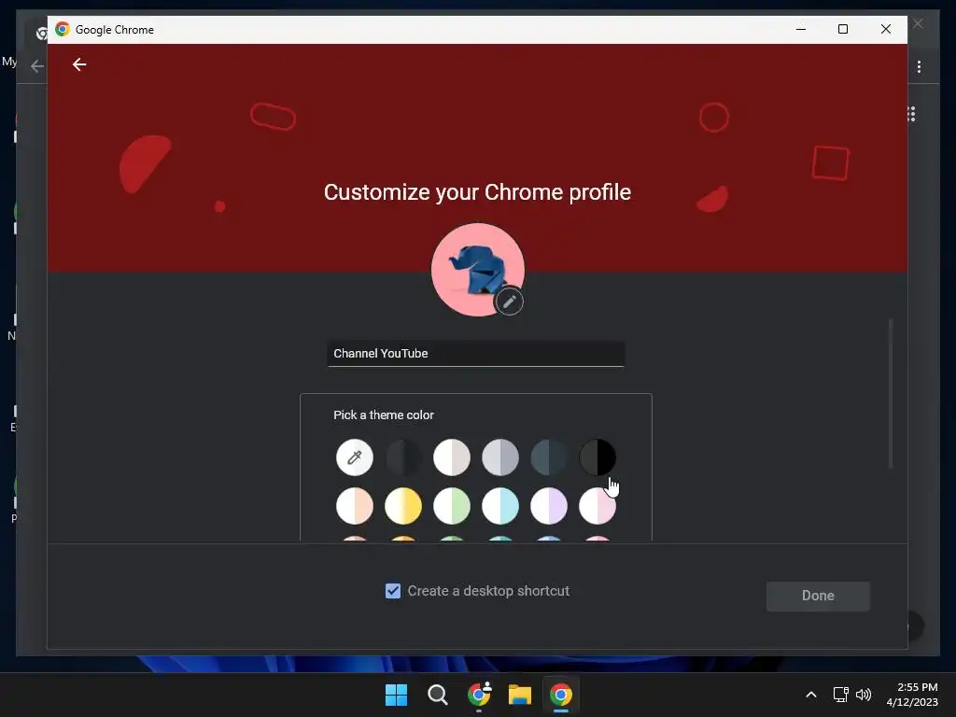Click the Done button
Image resolution: width=956 pixels, height=717 pixels.
click(x=818, y=596)
